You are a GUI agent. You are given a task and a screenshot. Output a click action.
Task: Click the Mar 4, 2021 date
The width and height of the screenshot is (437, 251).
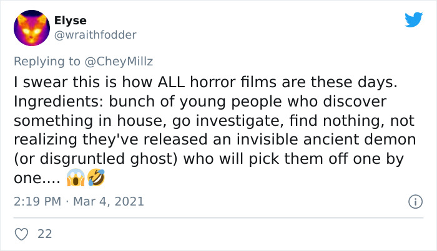click(x=109, y=202)
